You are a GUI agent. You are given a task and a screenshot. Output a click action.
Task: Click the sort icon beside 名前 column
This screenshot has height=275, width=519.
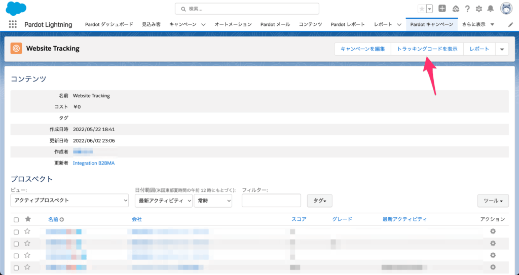coord(61,219)
